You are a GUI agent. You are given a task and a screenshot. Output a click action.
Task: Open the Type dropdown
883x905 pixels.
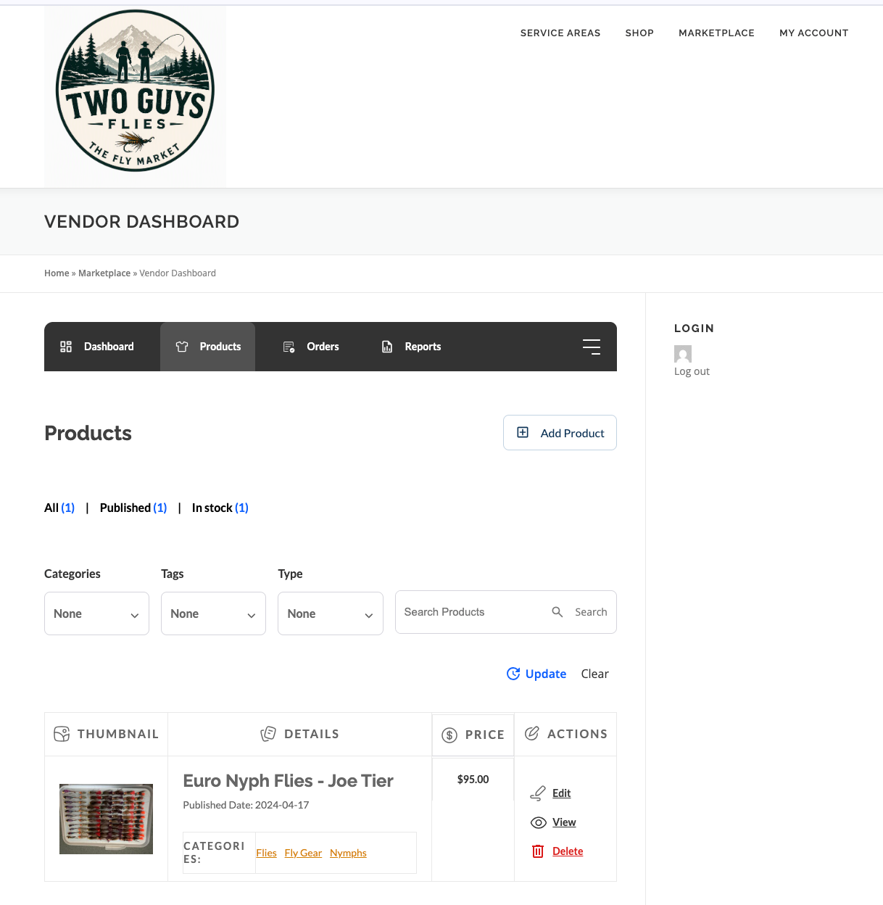[x=331, y=613]
